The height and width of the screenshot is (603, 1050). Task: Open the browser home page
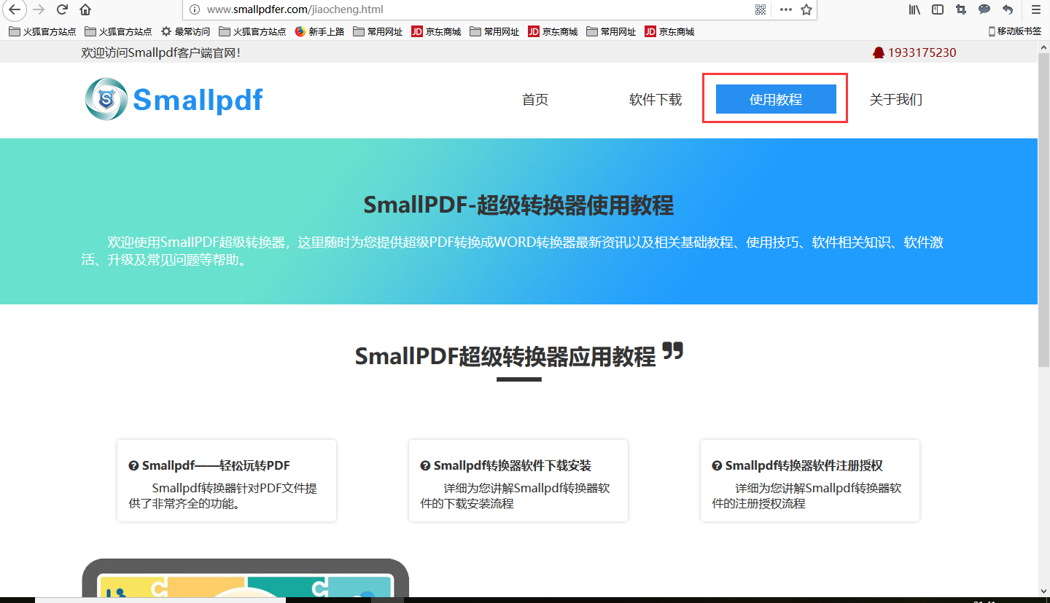click(85, 9)
